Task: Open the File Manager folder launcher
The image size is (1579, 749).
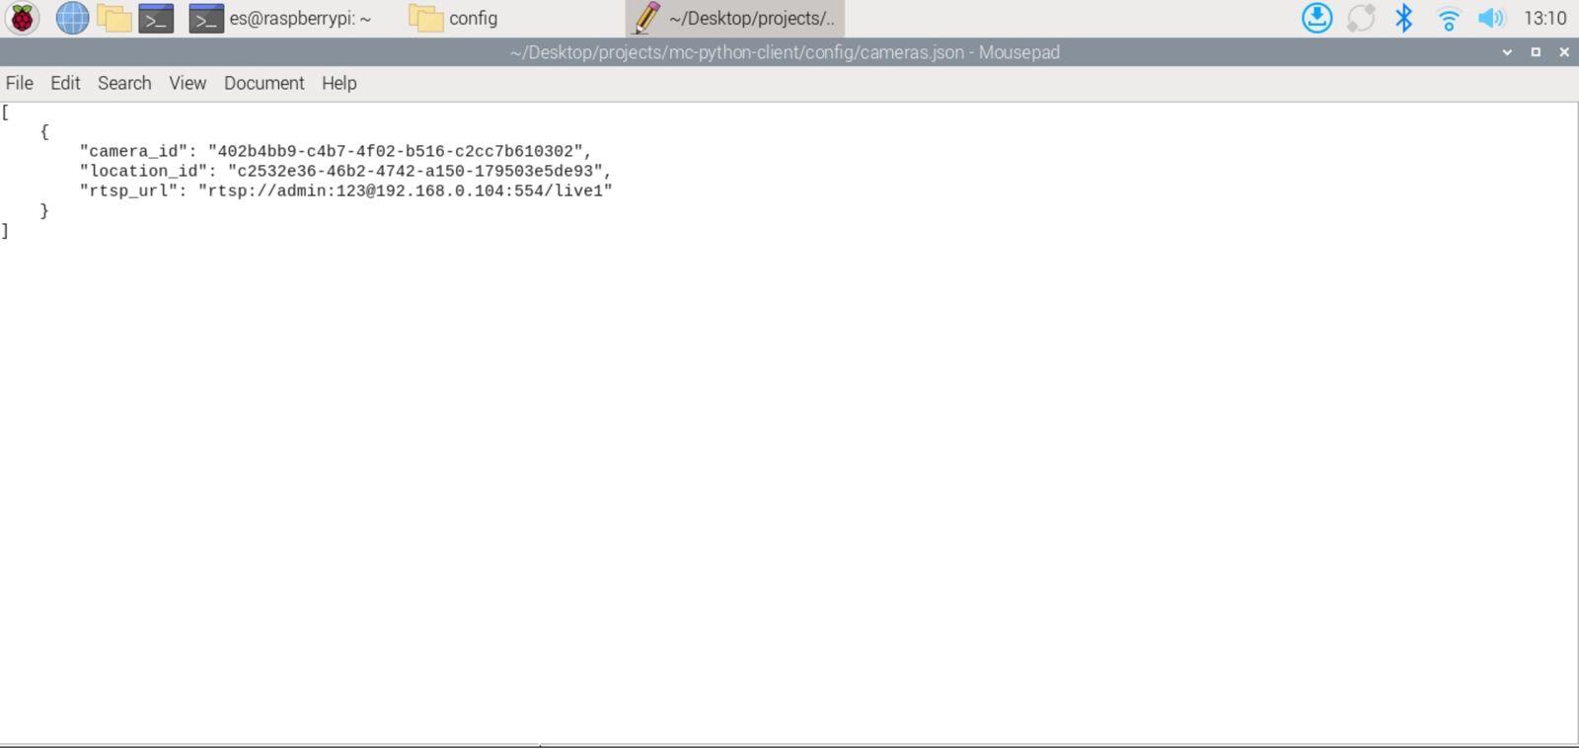Action: [114, 18]
